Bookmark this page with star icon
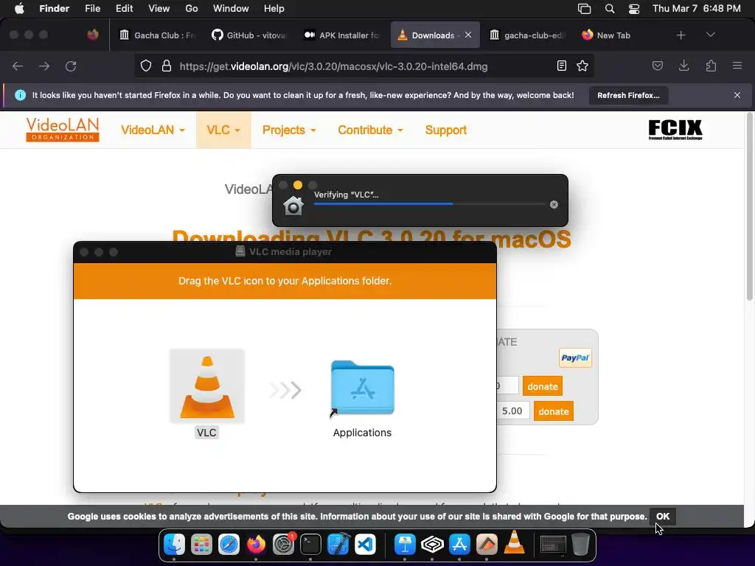755x566 pixels. 582,66
